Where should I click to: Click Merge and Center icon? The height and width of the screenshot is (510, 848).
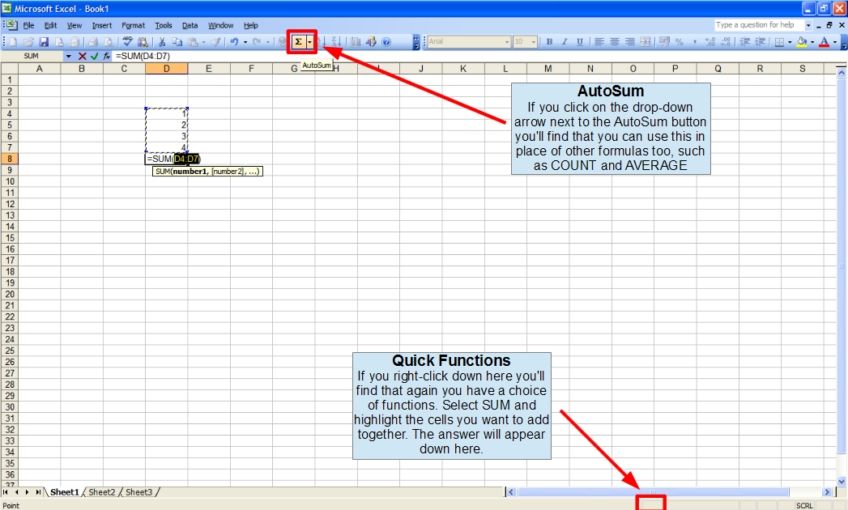[646, 41]
